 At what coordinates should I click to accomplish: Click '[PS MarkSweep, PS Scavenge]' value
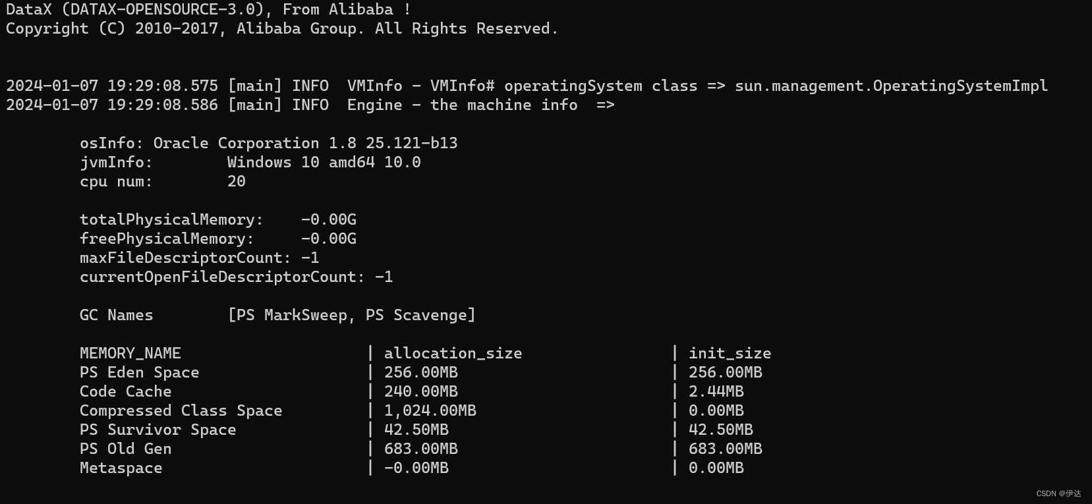[351, 316]
